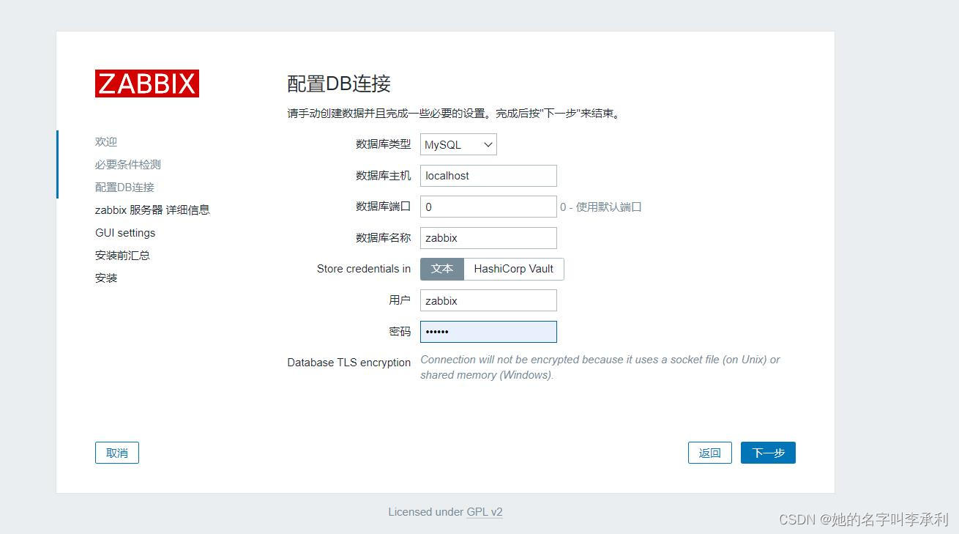Click the ZABBIX logo
This screenshot has height=534, width=959.
146,84
